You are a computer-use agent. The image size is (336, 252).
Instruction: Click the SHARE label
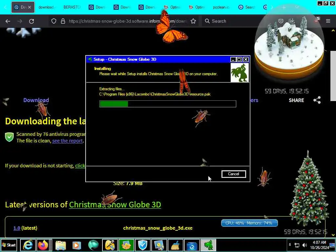[x=296, y=100]
